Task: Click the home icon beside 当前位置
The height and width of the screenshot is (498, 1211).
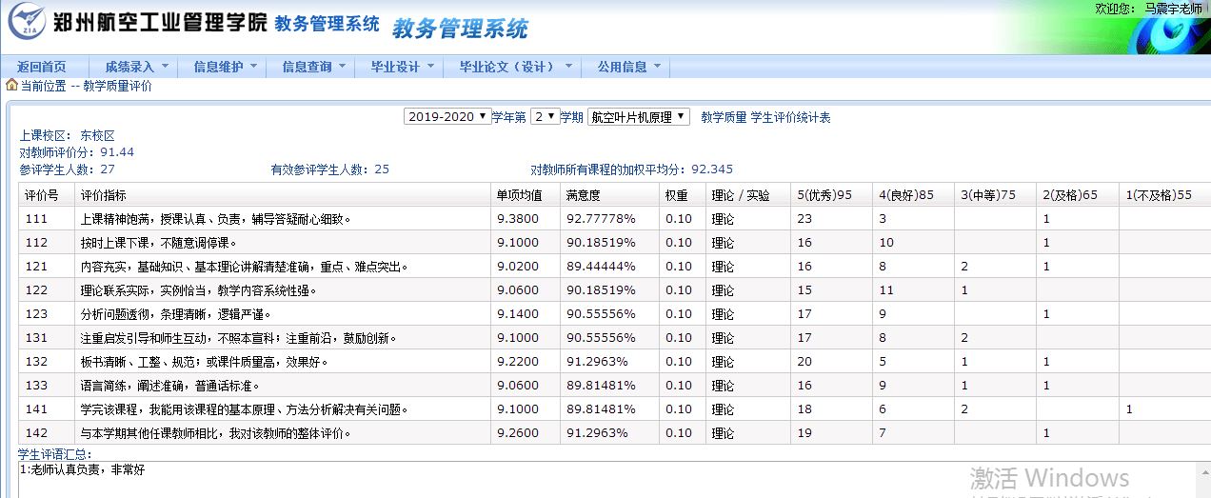Action: tap(11, 85)
